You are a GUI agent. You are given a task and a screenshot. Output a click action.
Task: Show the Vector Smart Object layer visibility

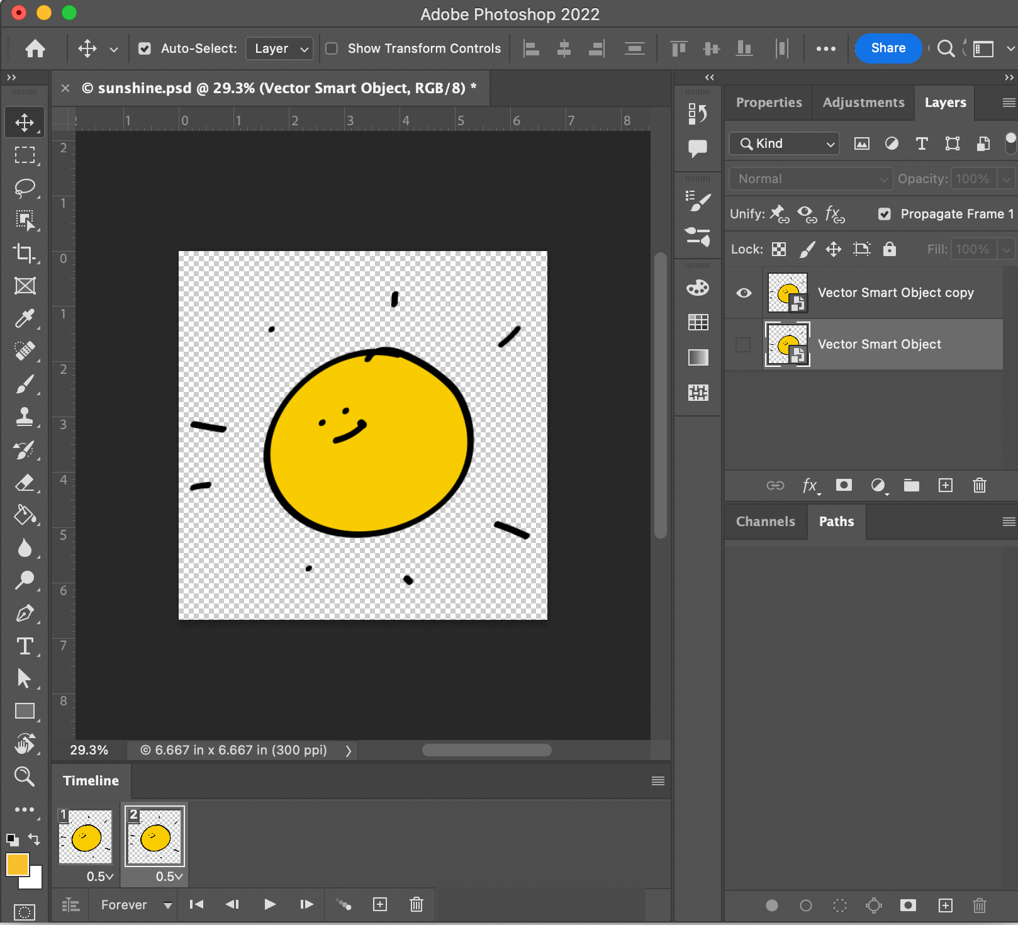[743, 344]
